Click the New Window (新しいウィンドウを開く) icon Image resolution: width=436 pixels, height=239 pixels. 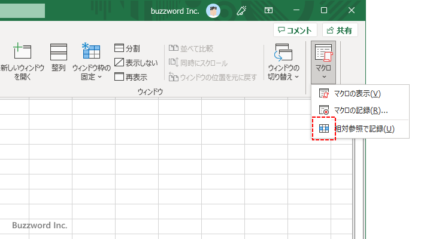(22, 52)
